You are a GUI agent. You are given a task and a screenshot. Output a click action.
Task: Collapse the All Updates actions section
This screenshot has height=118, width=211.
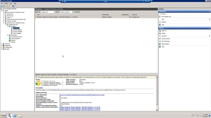point(209,11)
